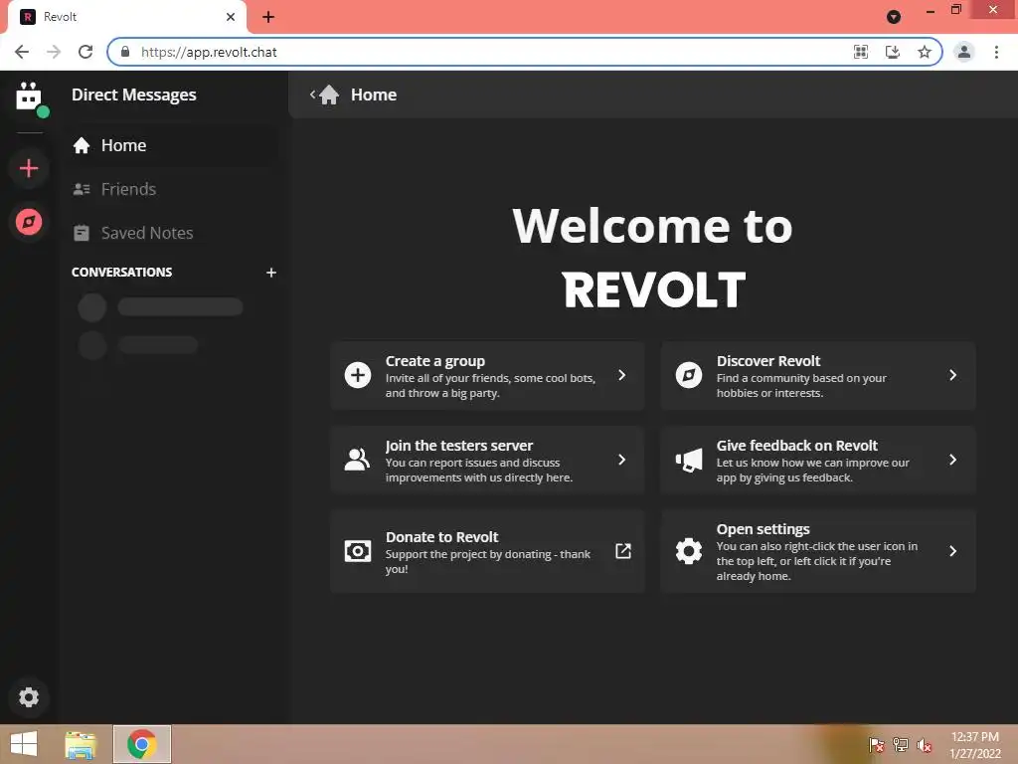The height and width of the screenshot is (764, 1018).
Task: Open the Open settings card
Action: click(818, 551)
